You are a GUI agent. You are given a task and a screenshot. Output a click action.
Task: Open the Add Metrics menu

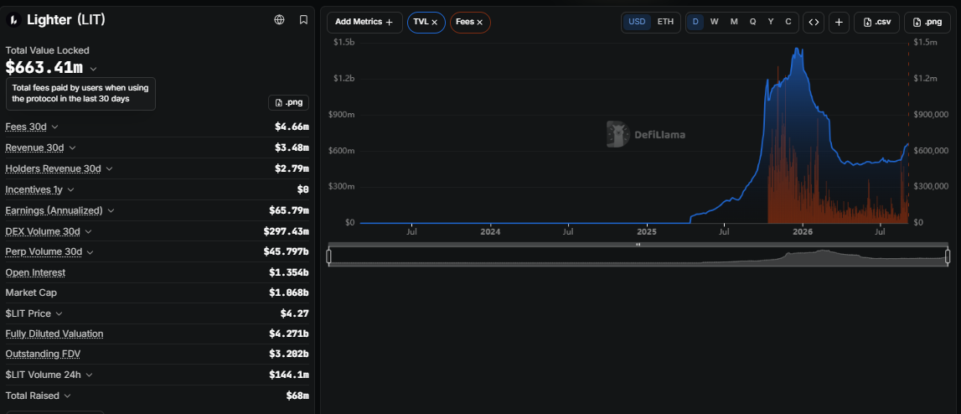(x=364, y=22)
